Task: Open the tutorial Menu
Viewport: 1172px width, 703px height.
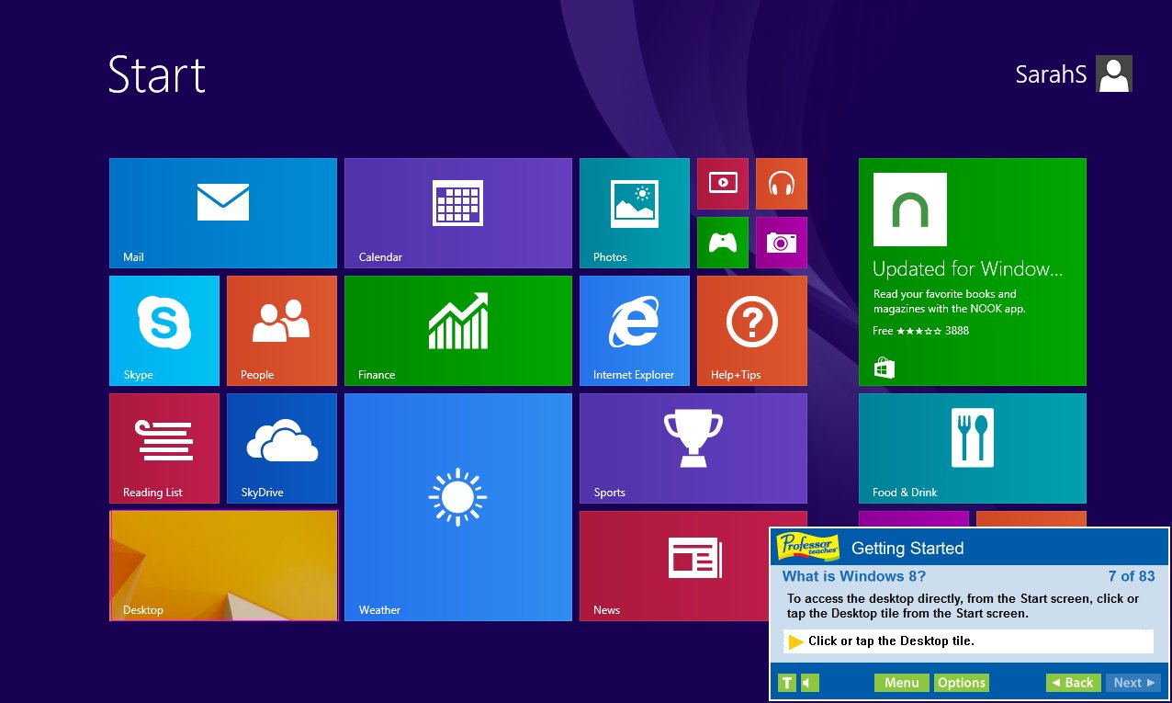Action: [901, 683]
